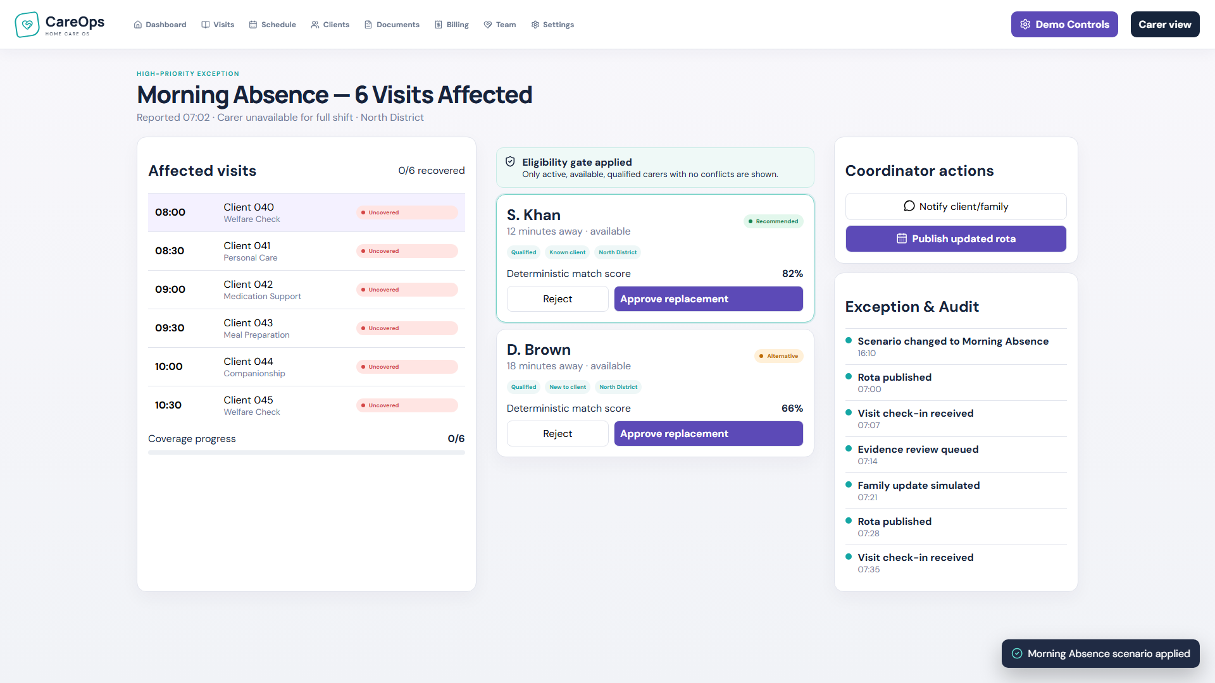Click Scenario changed to Morning Absence entry
The width and height of the screenshot is (1215, 683).
[956, 347]
